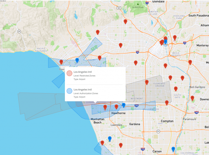The image size is (209, 155).
Task: Click the Paramount city label
Action: point(189,119)
